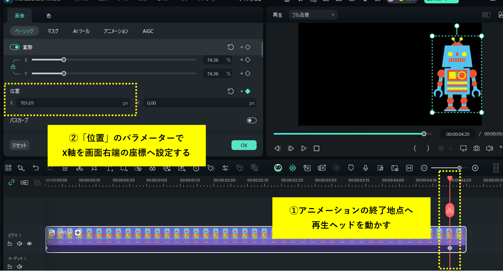Enable the パスカーブ toggle

click(x=251, y=120)
